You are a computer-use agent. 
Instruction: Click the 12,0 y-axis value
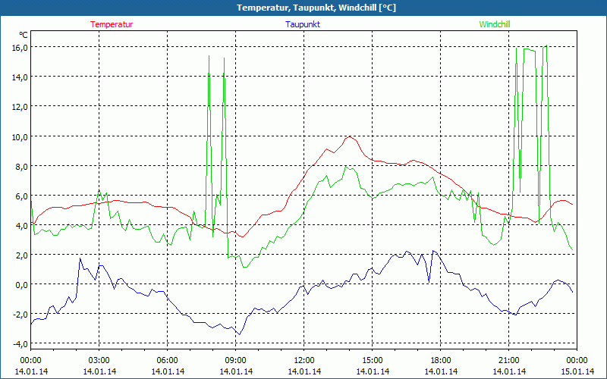20,107
